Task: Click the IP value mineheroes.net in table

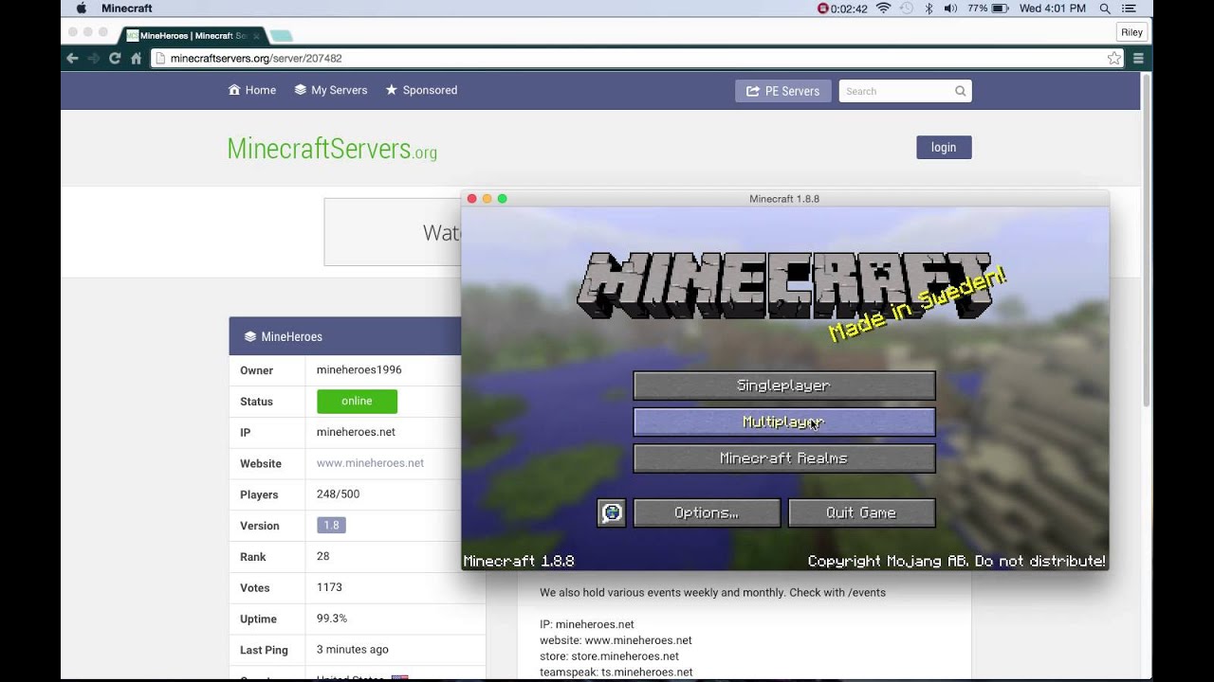Action: click(356, 432)
